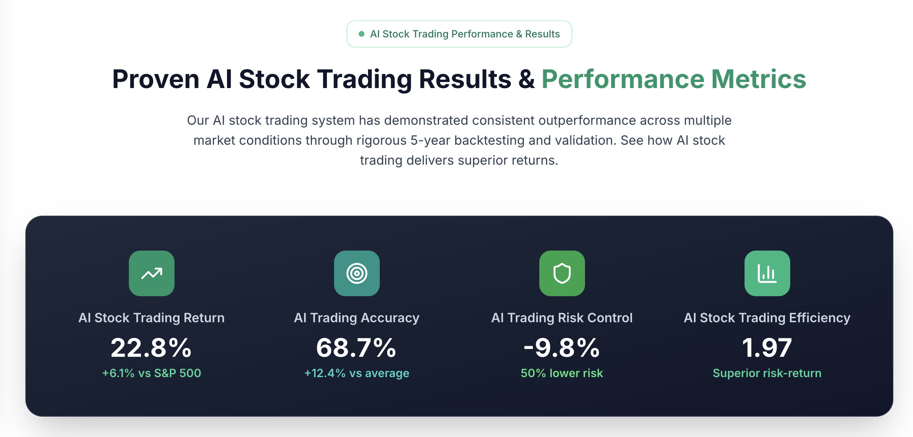
Task: Click the 1.97 efficiency value
Action: pyautogui.click(x=767, y=348)
